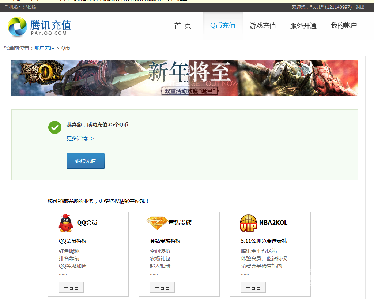Open the 游戏充值 tab
374x299 pixels.
click(x=263, y=26)
